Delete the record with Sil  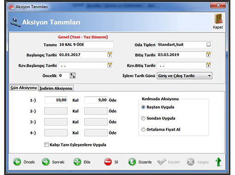(111, 162)
